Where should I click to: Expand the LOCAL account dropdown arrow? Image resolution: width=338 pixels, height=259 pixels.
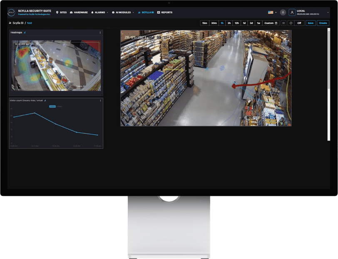click(x=328, y=12)
